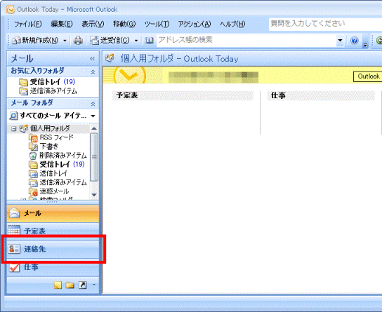Open 受信トレイ in favorite folders
Screen dimensions: 382x312
[x=47, y=82]
